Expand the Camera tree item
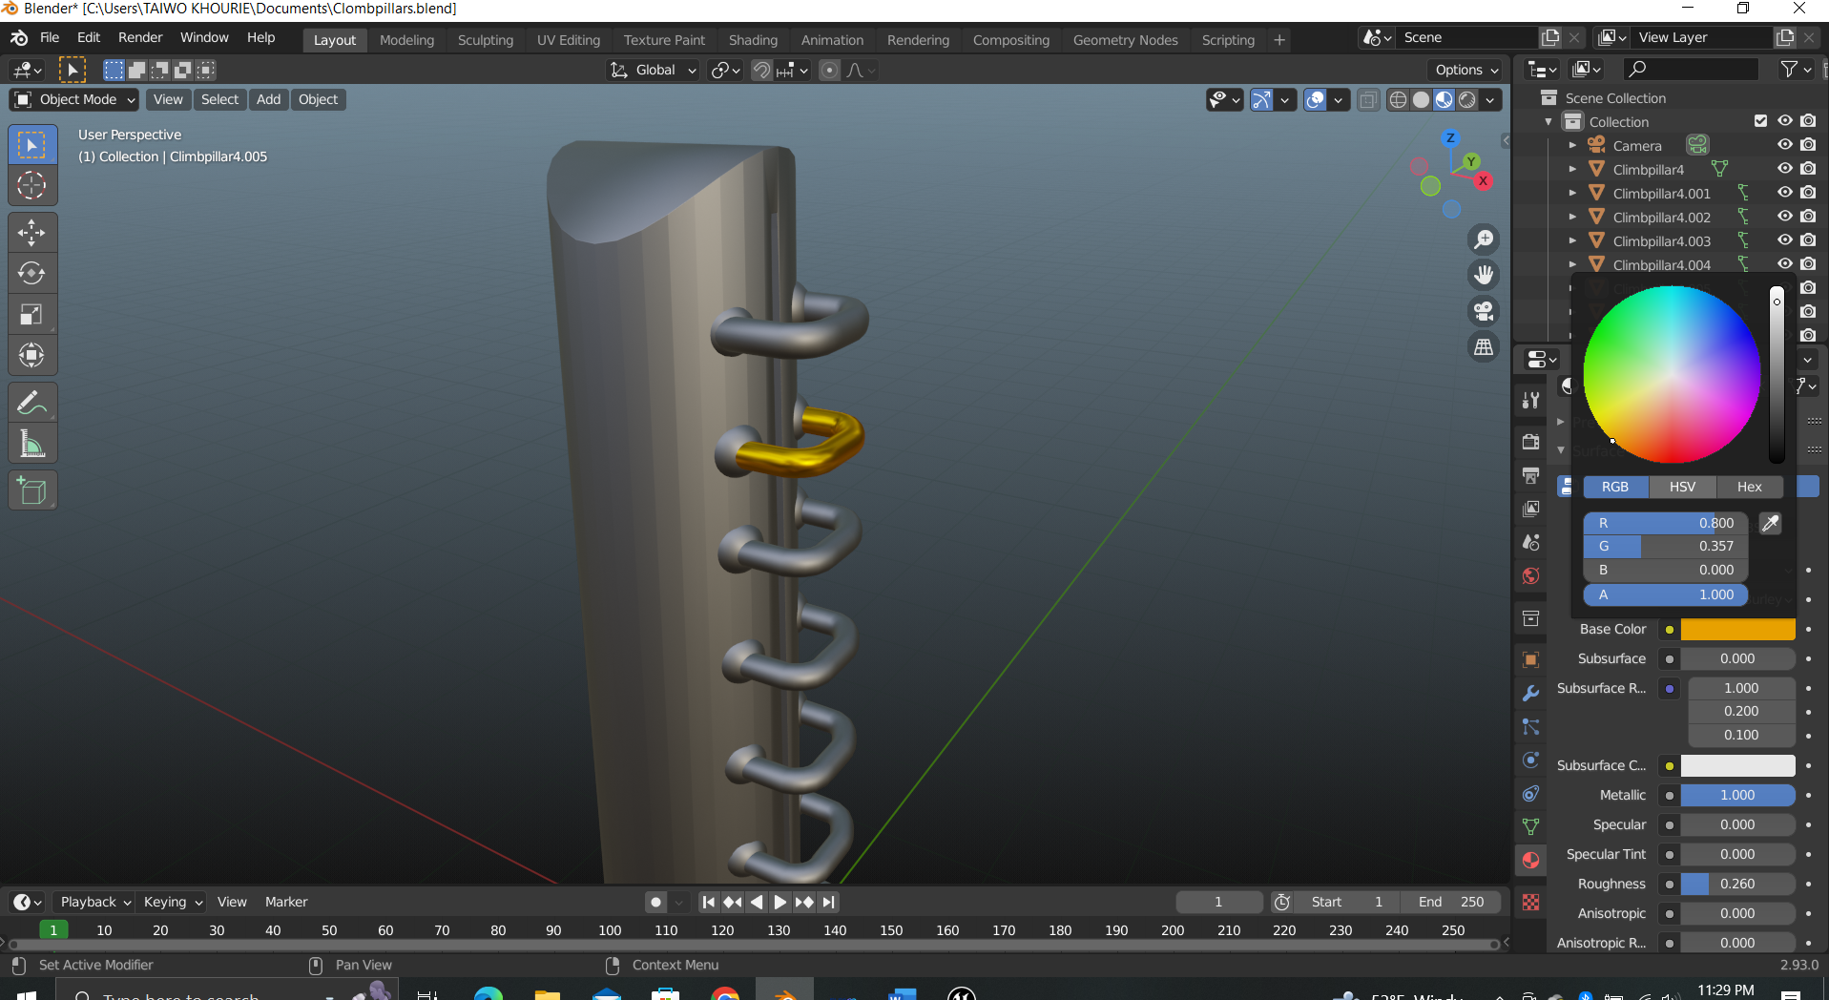Image resolution: width=1829 pixels, height=1000 pixels. click(x=1572, y=145)
